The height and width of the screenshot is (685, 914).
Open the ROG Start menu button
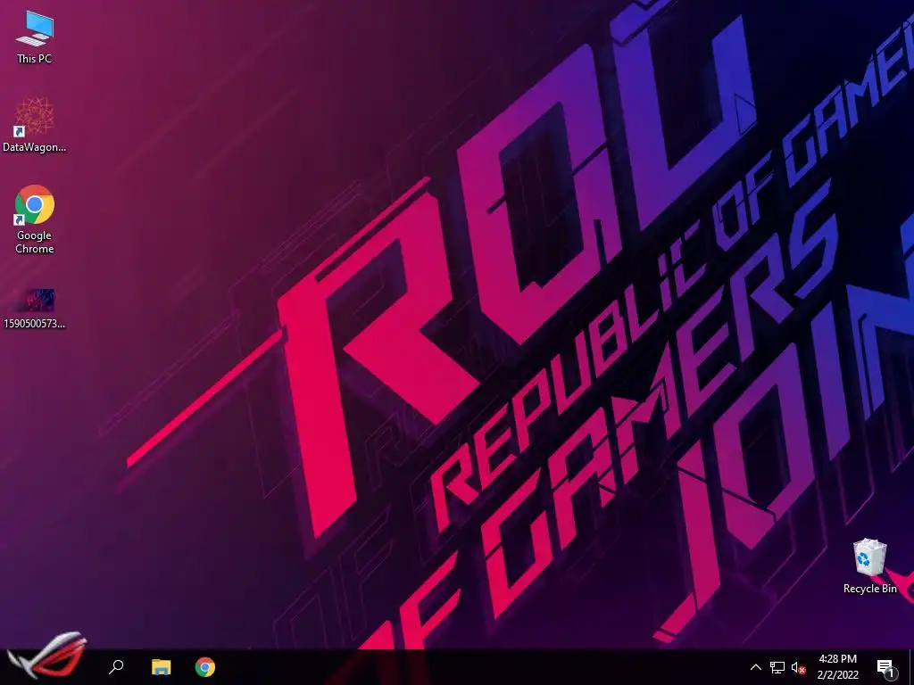pyautogui.click(x=46, y=656)
